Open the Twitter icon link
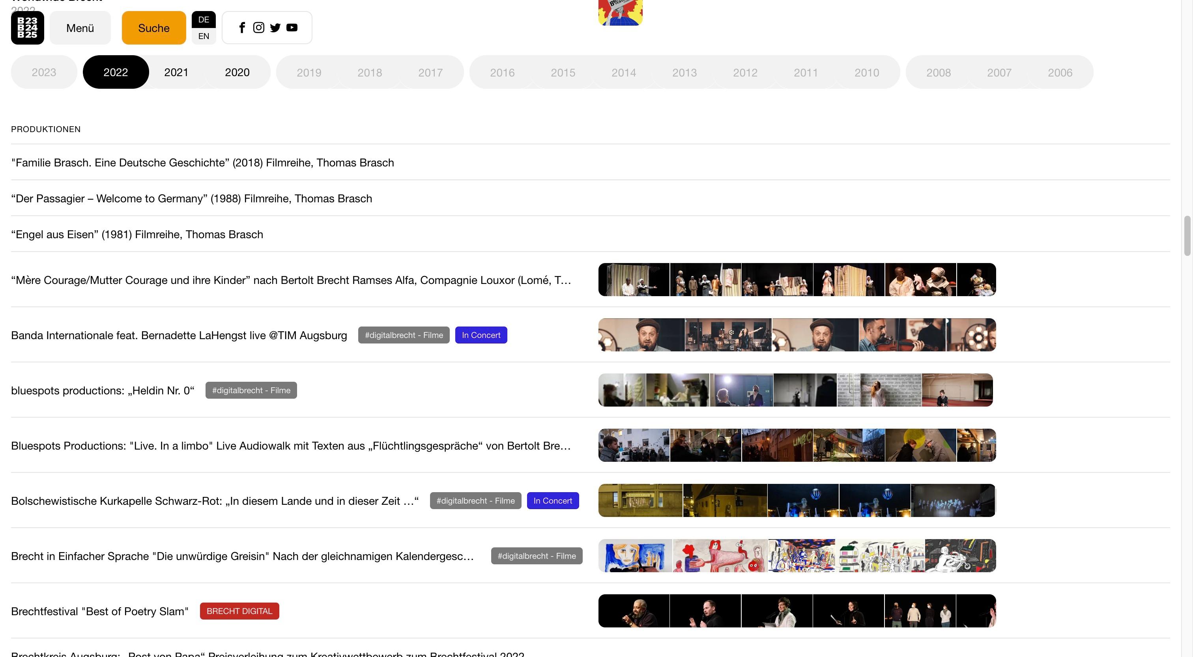 coord(275,28)
